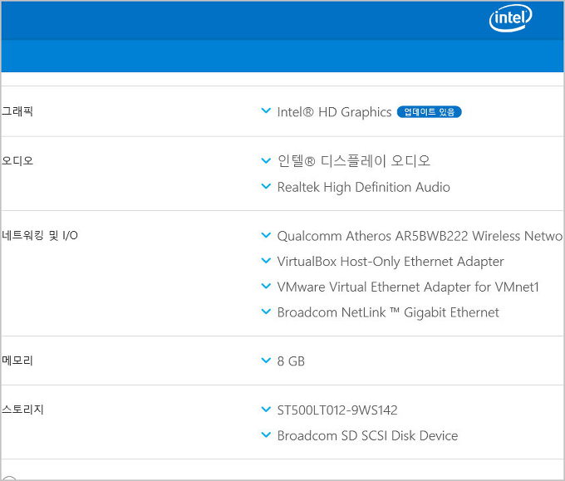Image resolution: width=565 pixels, height=481 pixels.
Task: Click the 네트워킹 및 I/O section label
Action: pos(40,236)
